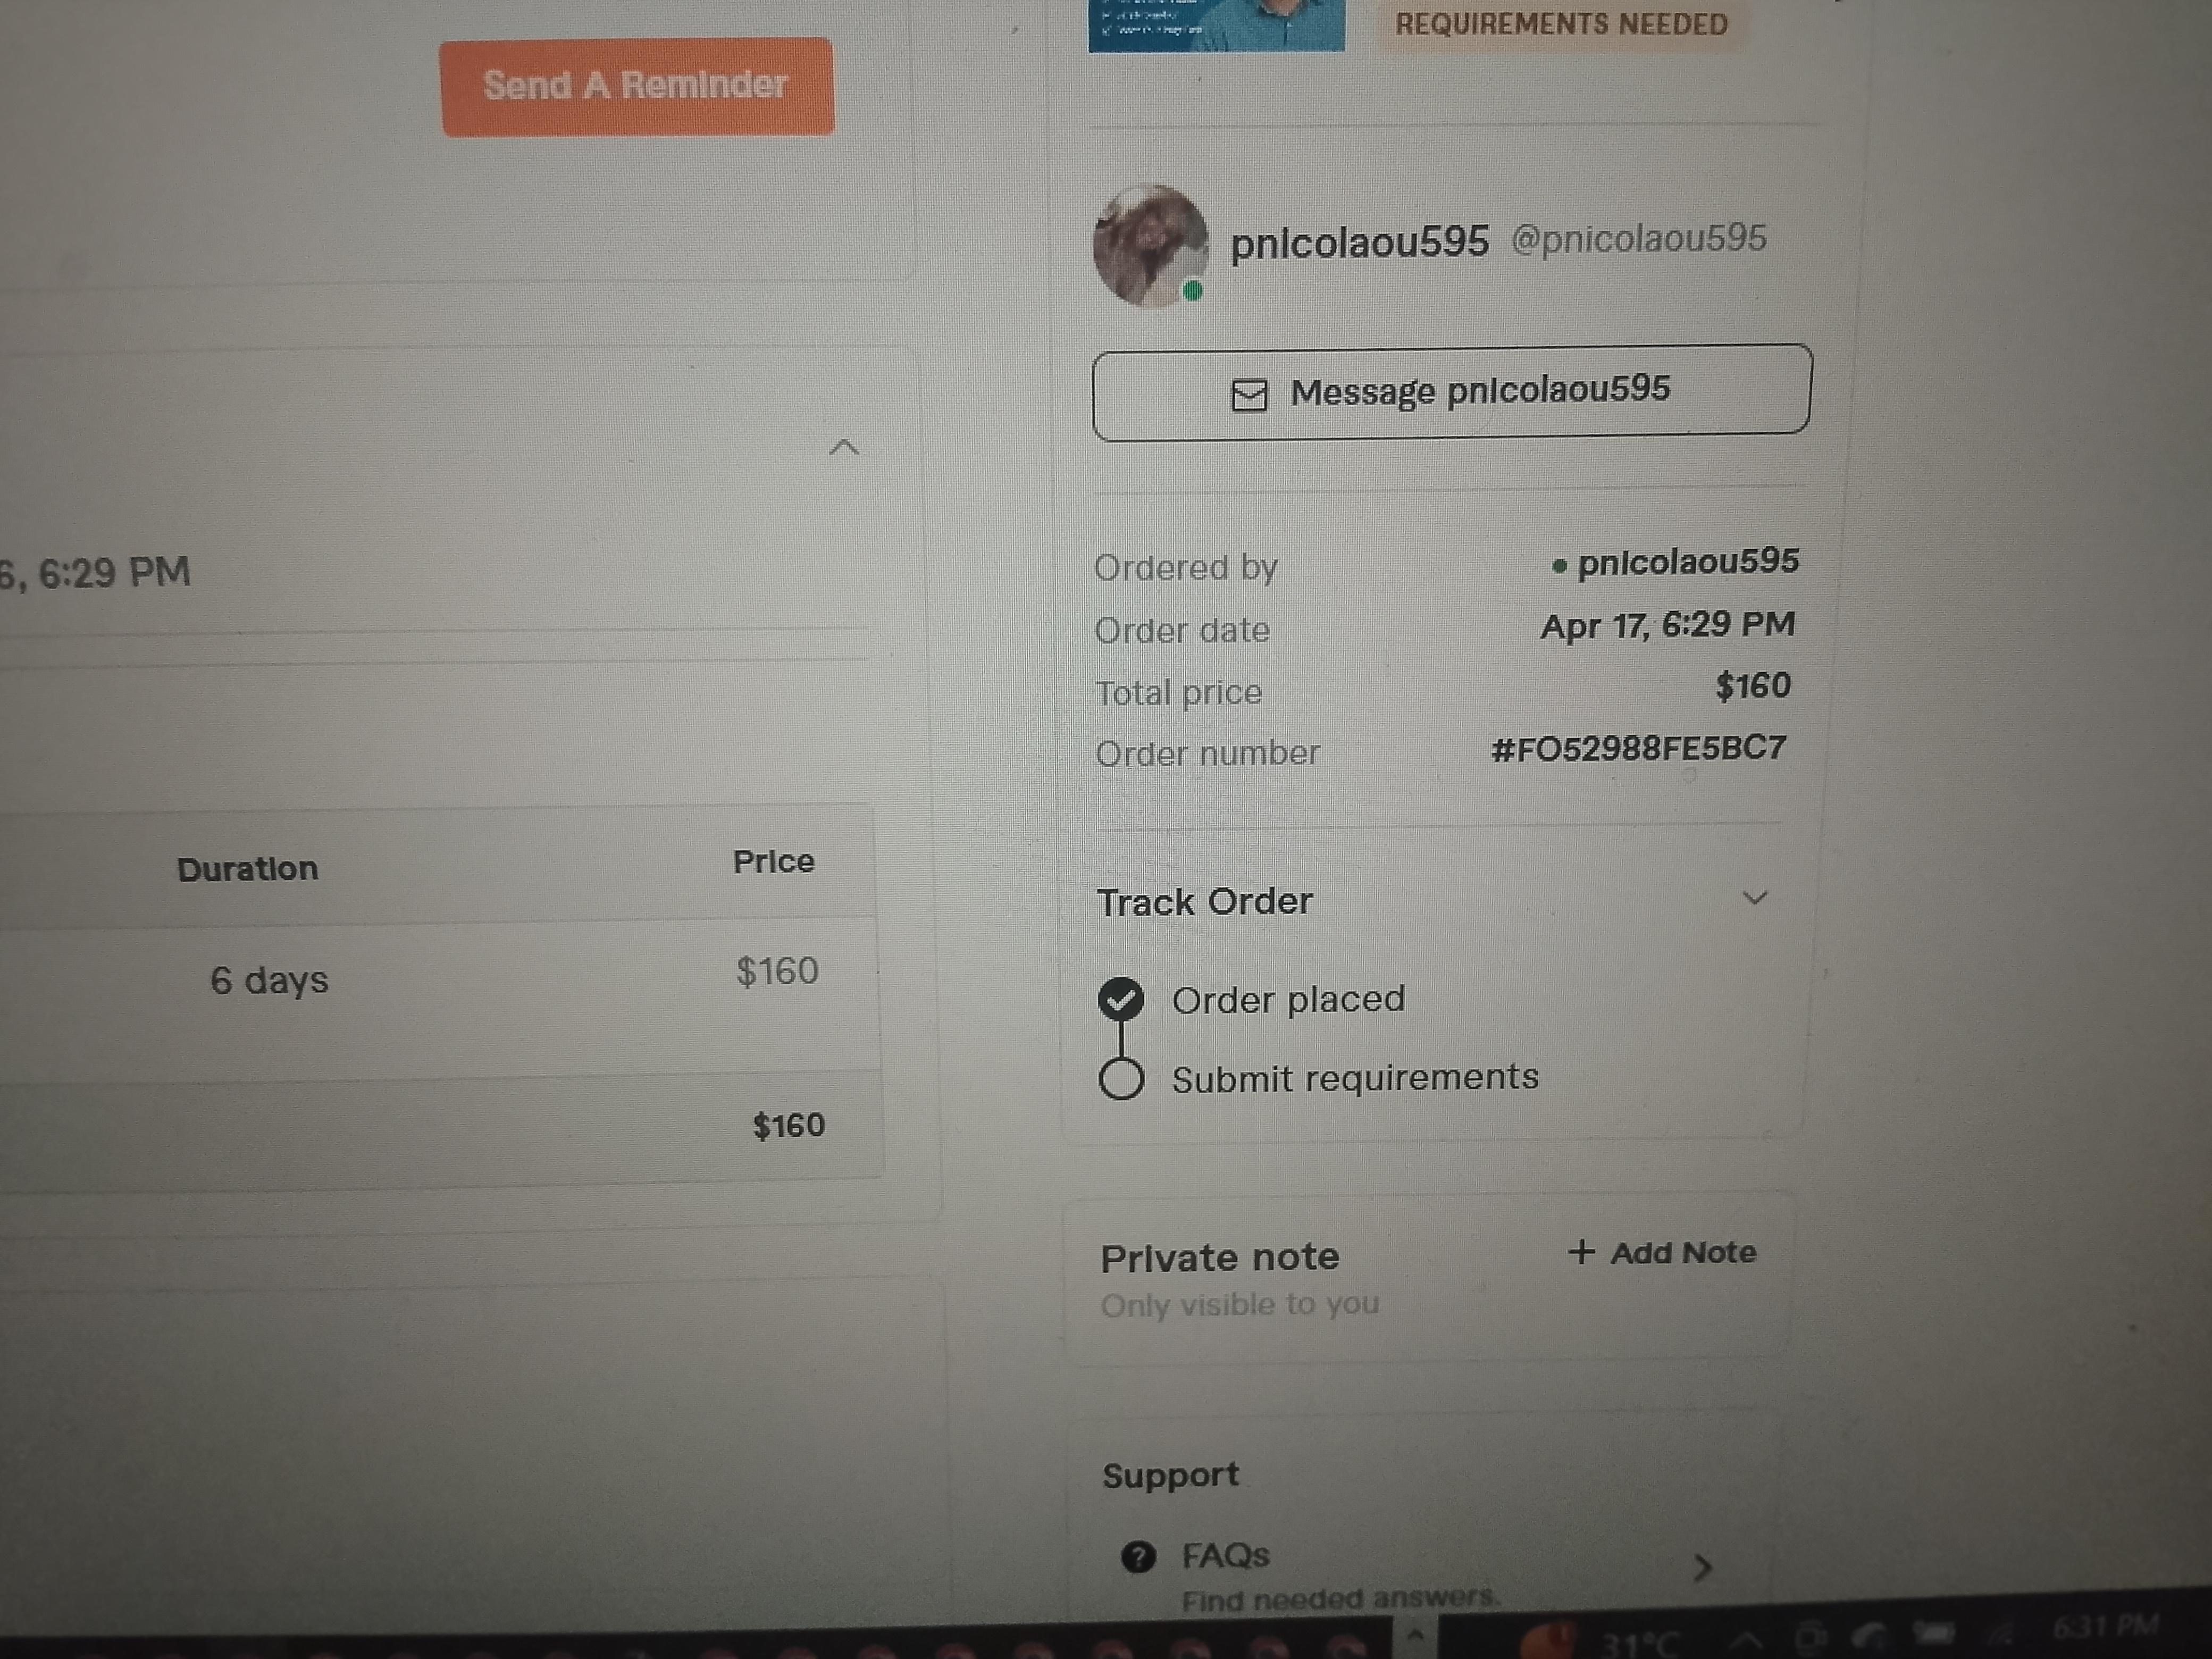Click the REQUIREMENTS NEEDED status label
The width and height of the screenshot is (2212, 1659).
pyautogui.click(x=1561, y=24)
